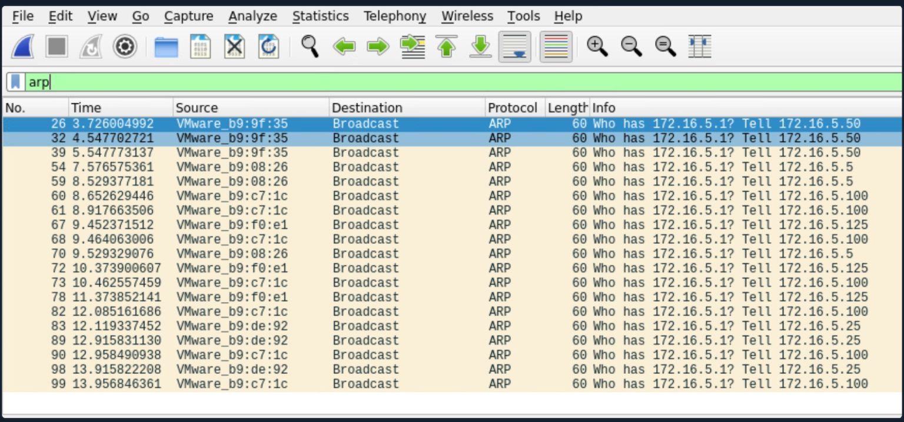Reset packet text to normal size

click(666, 46)
